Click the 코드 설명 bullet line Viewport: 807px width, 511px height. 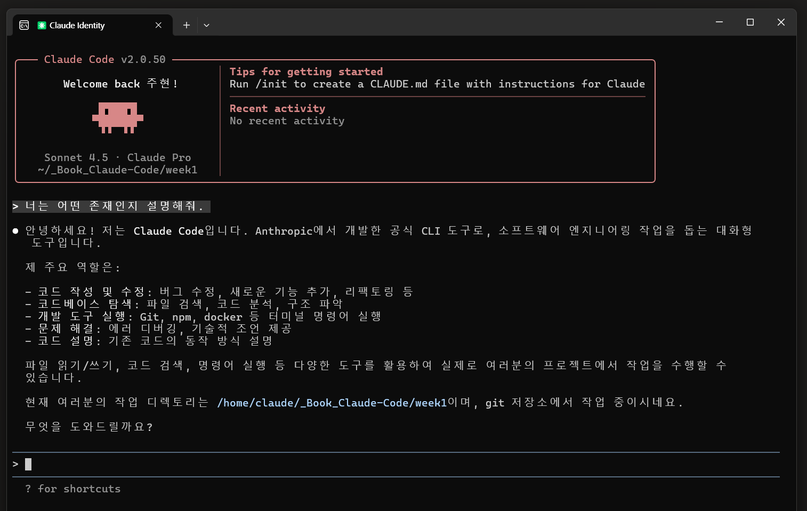149,341
